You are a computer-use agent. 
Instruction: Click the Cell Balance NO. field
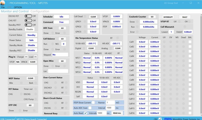64,44
